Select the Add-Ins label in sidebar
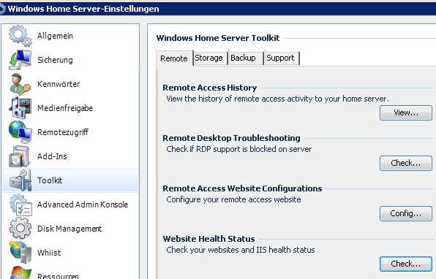The image size is (436, 279). pos(52,156)
